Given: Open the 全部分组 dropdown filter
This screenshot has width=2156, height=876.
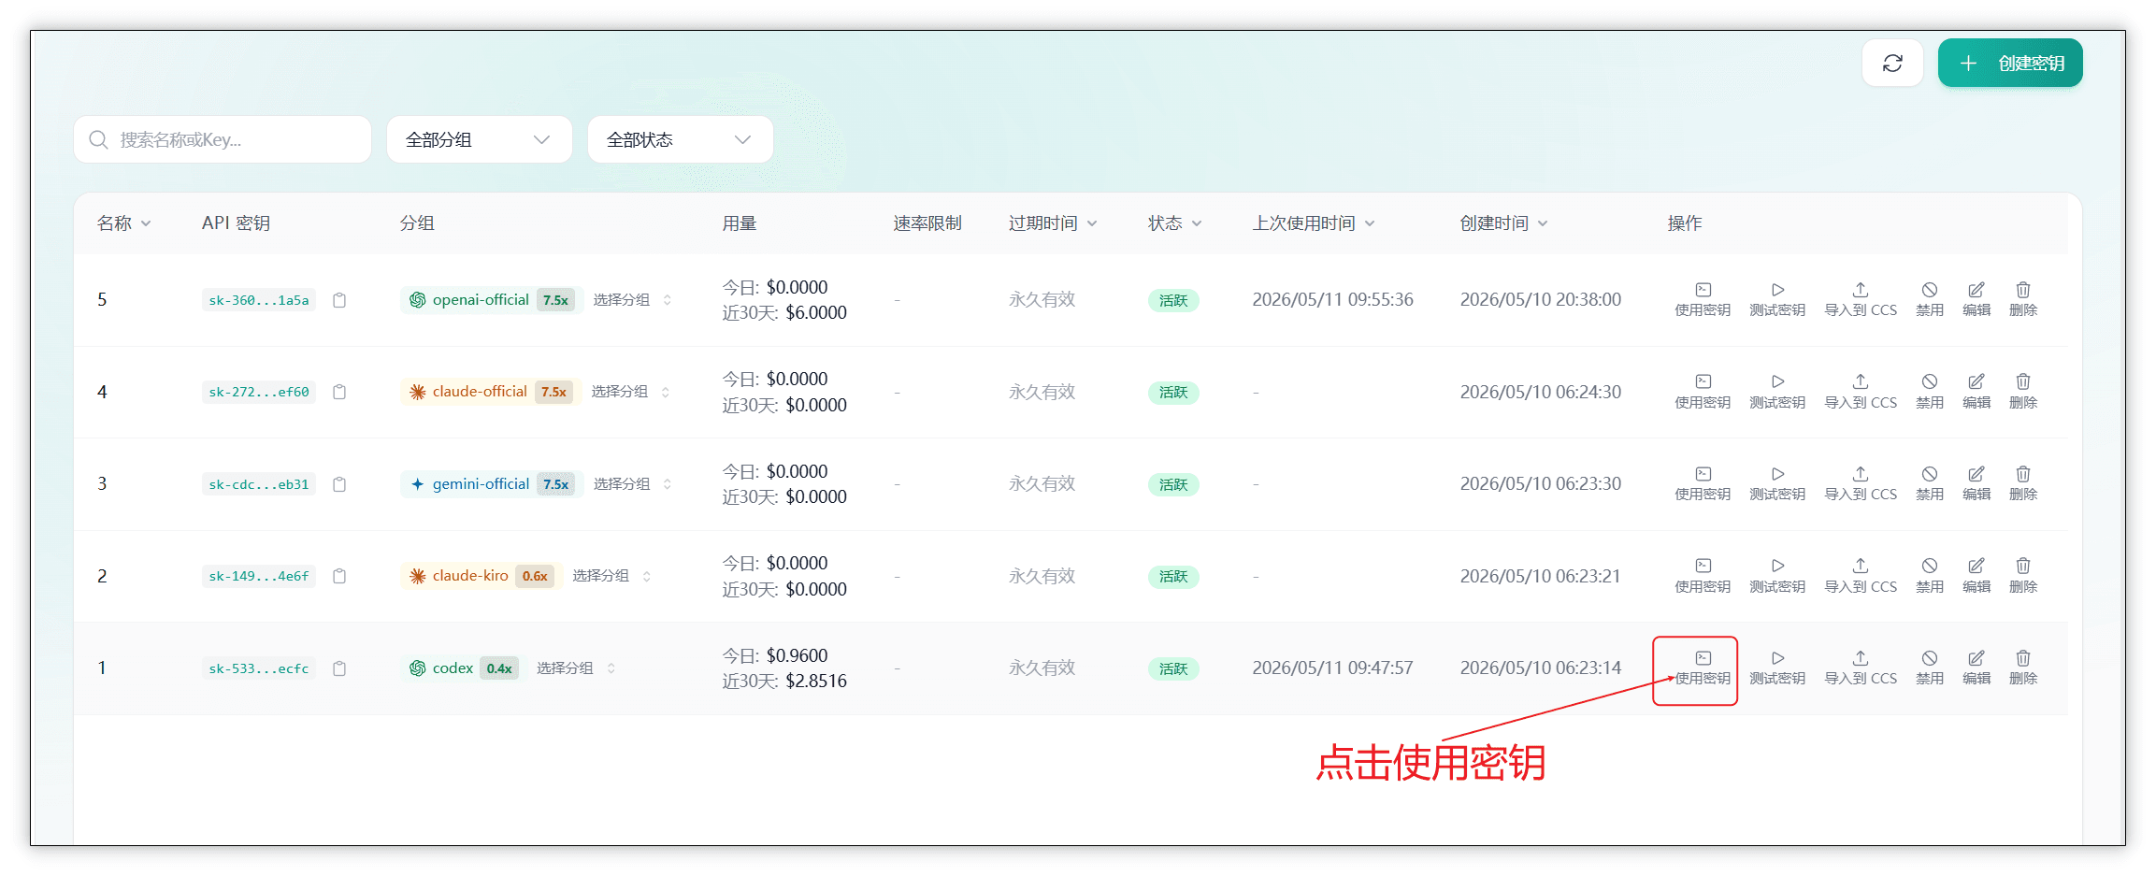Looking at the screenshot, I should pyautogui.click(x=480, y=139).
